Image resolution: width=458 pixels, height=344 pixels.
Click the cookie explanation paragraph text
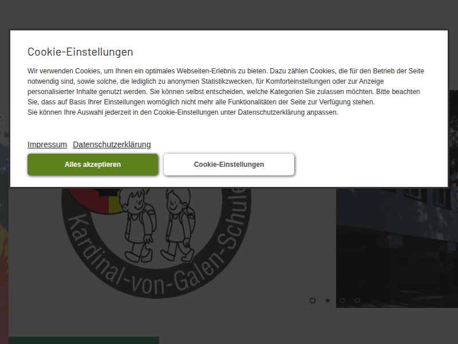click(226, 92)
